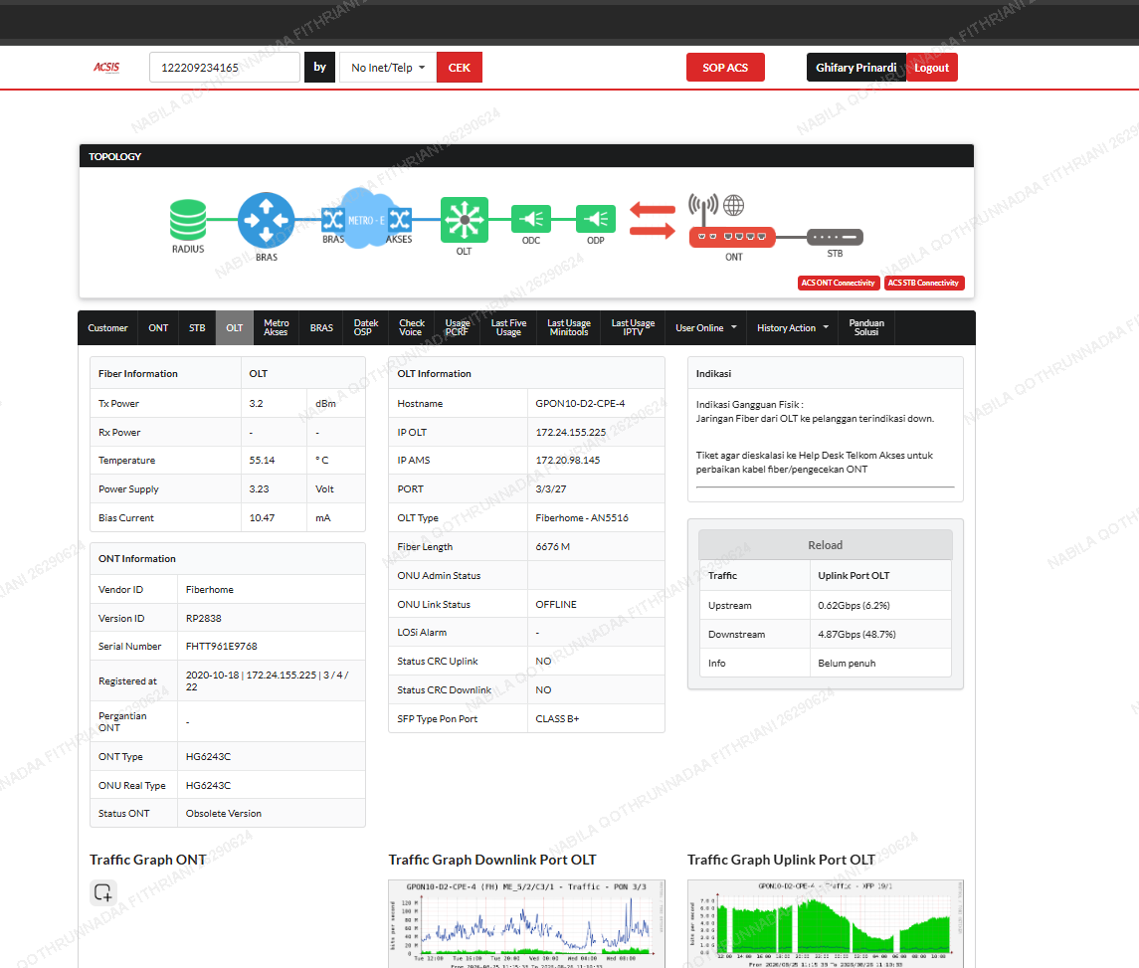This screenshot has height=968, width=1139.
Task: Click the Ghifary Prinardi user button
Action: 855,68
